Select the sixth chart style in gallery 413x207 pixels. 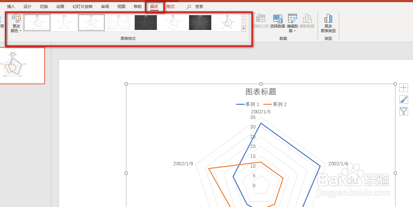pyautogui.click(x=173, y=23)
